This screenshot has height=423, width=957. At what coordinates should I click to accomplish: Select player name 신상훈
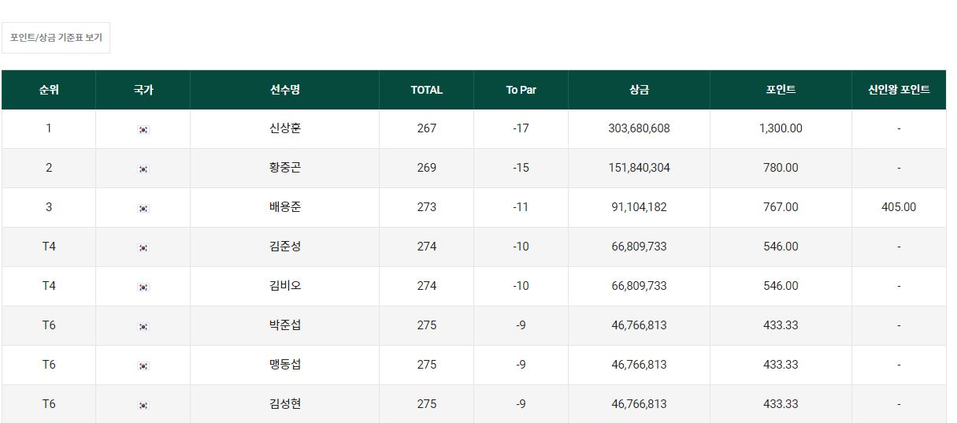coord(285,128)
